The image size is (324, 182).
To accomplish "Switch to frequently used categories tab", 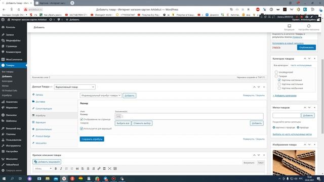I will 301,65.
